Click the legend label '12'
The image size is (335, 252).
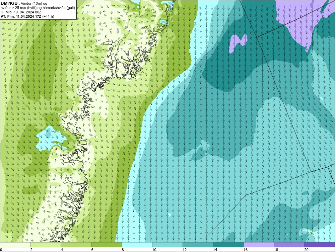pyautogui.click(x=185, y=250)
